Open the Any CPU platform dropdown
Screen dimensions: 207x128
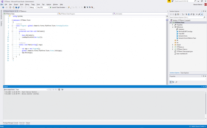click(43, 7)
